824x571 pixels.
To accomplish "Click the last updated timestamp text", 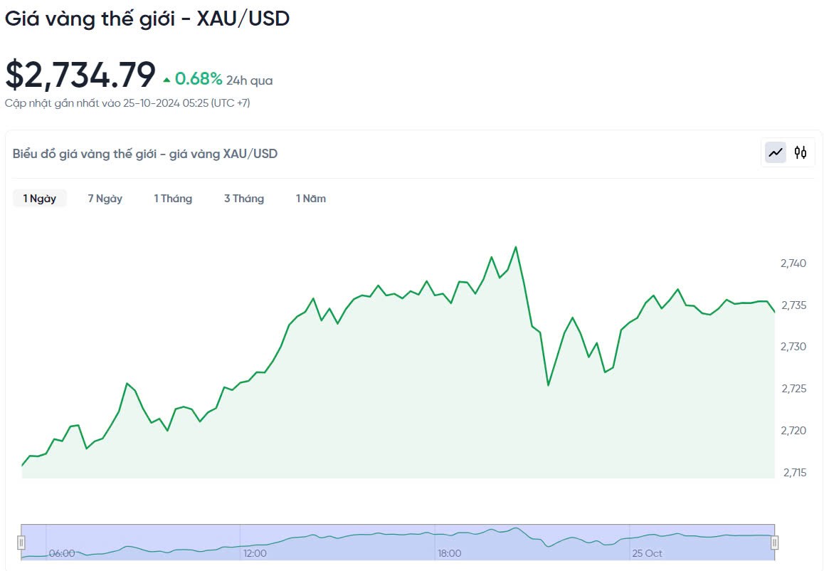I will coord(127,103).
